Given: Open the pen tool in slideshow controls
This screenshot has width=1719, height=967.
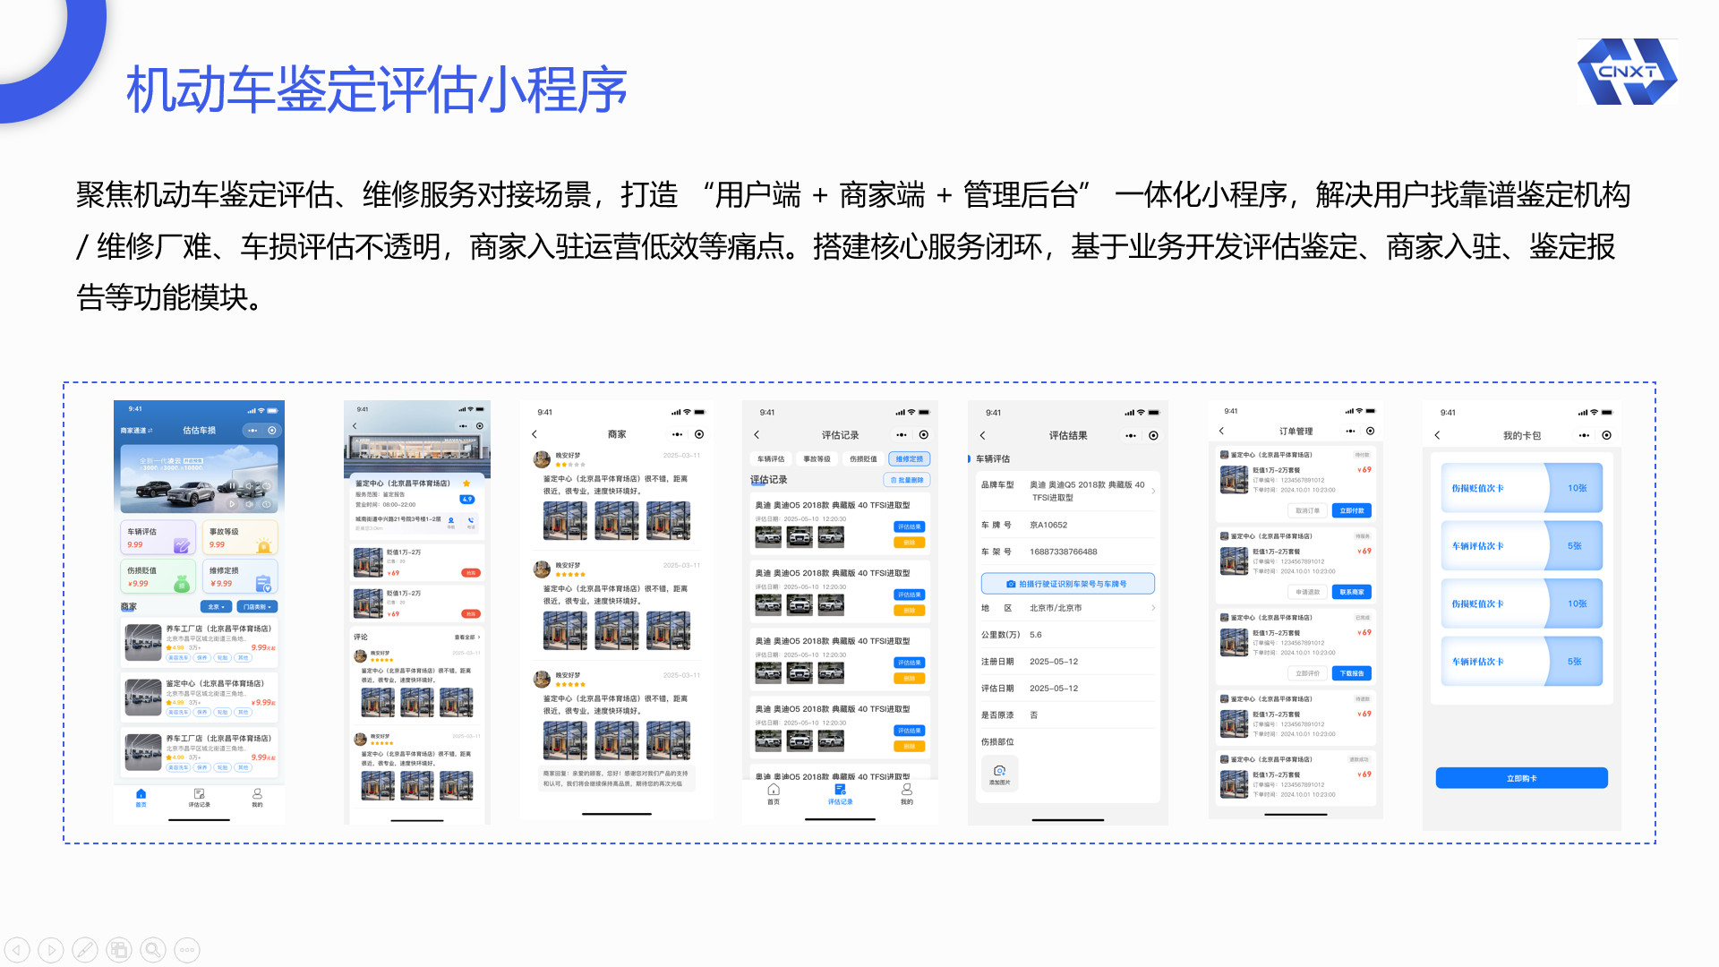Looking at the screenshot, I should pyautogui.click(x=85, y=950).
